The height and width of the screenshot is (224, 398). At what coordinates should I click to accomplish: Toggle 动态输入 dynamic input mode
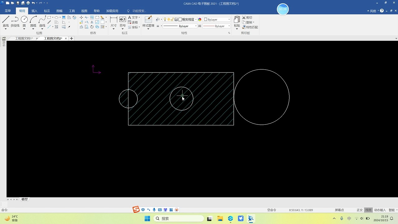click(x=380, y=210)
